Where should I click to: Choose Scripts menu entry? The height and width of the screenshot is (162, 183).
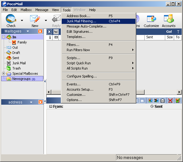click(x=99, y=58)
